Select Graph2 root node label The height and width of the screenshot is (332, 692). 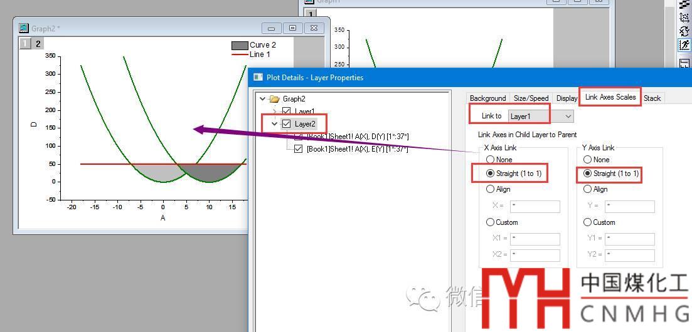(294, 99)
